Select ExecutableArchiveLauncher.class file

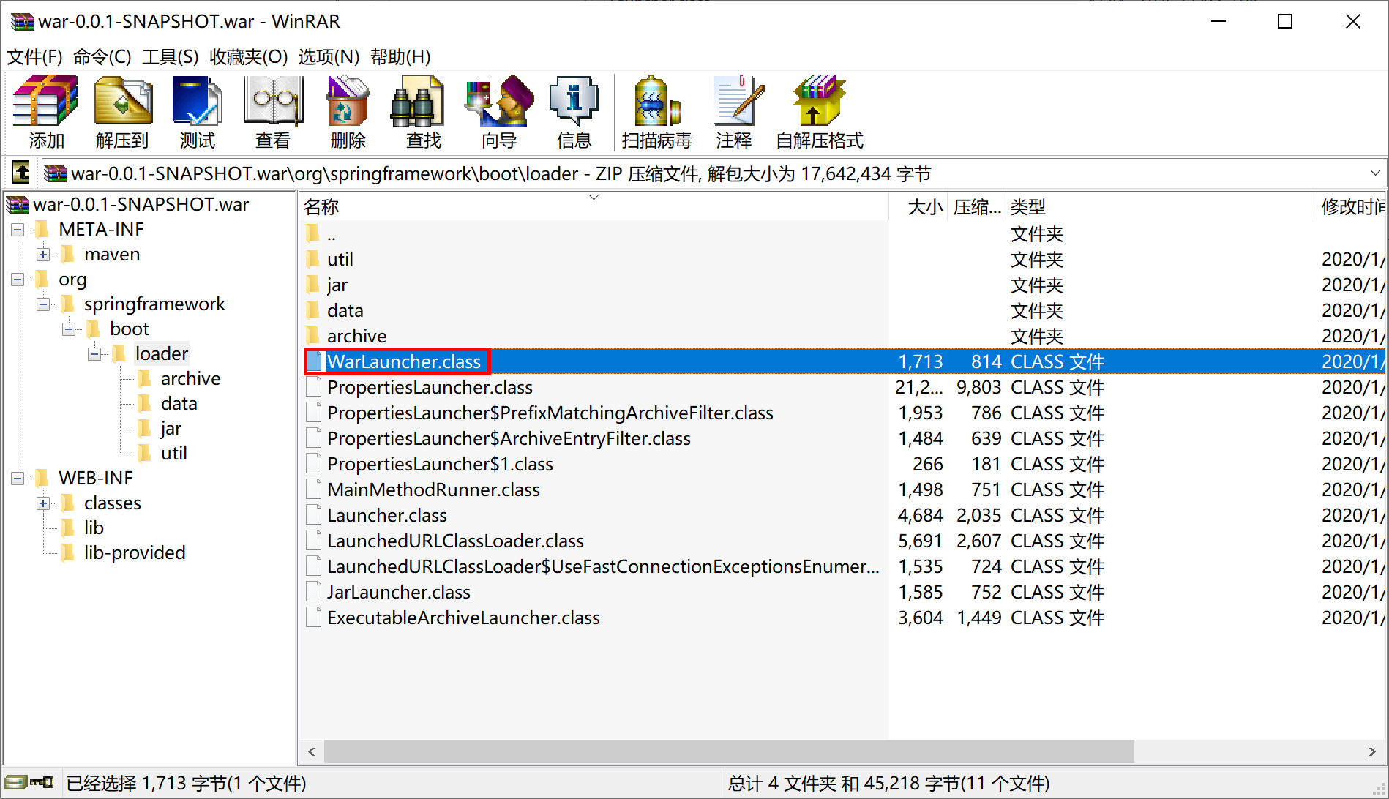pyautogui.click(x=463, y=618)
